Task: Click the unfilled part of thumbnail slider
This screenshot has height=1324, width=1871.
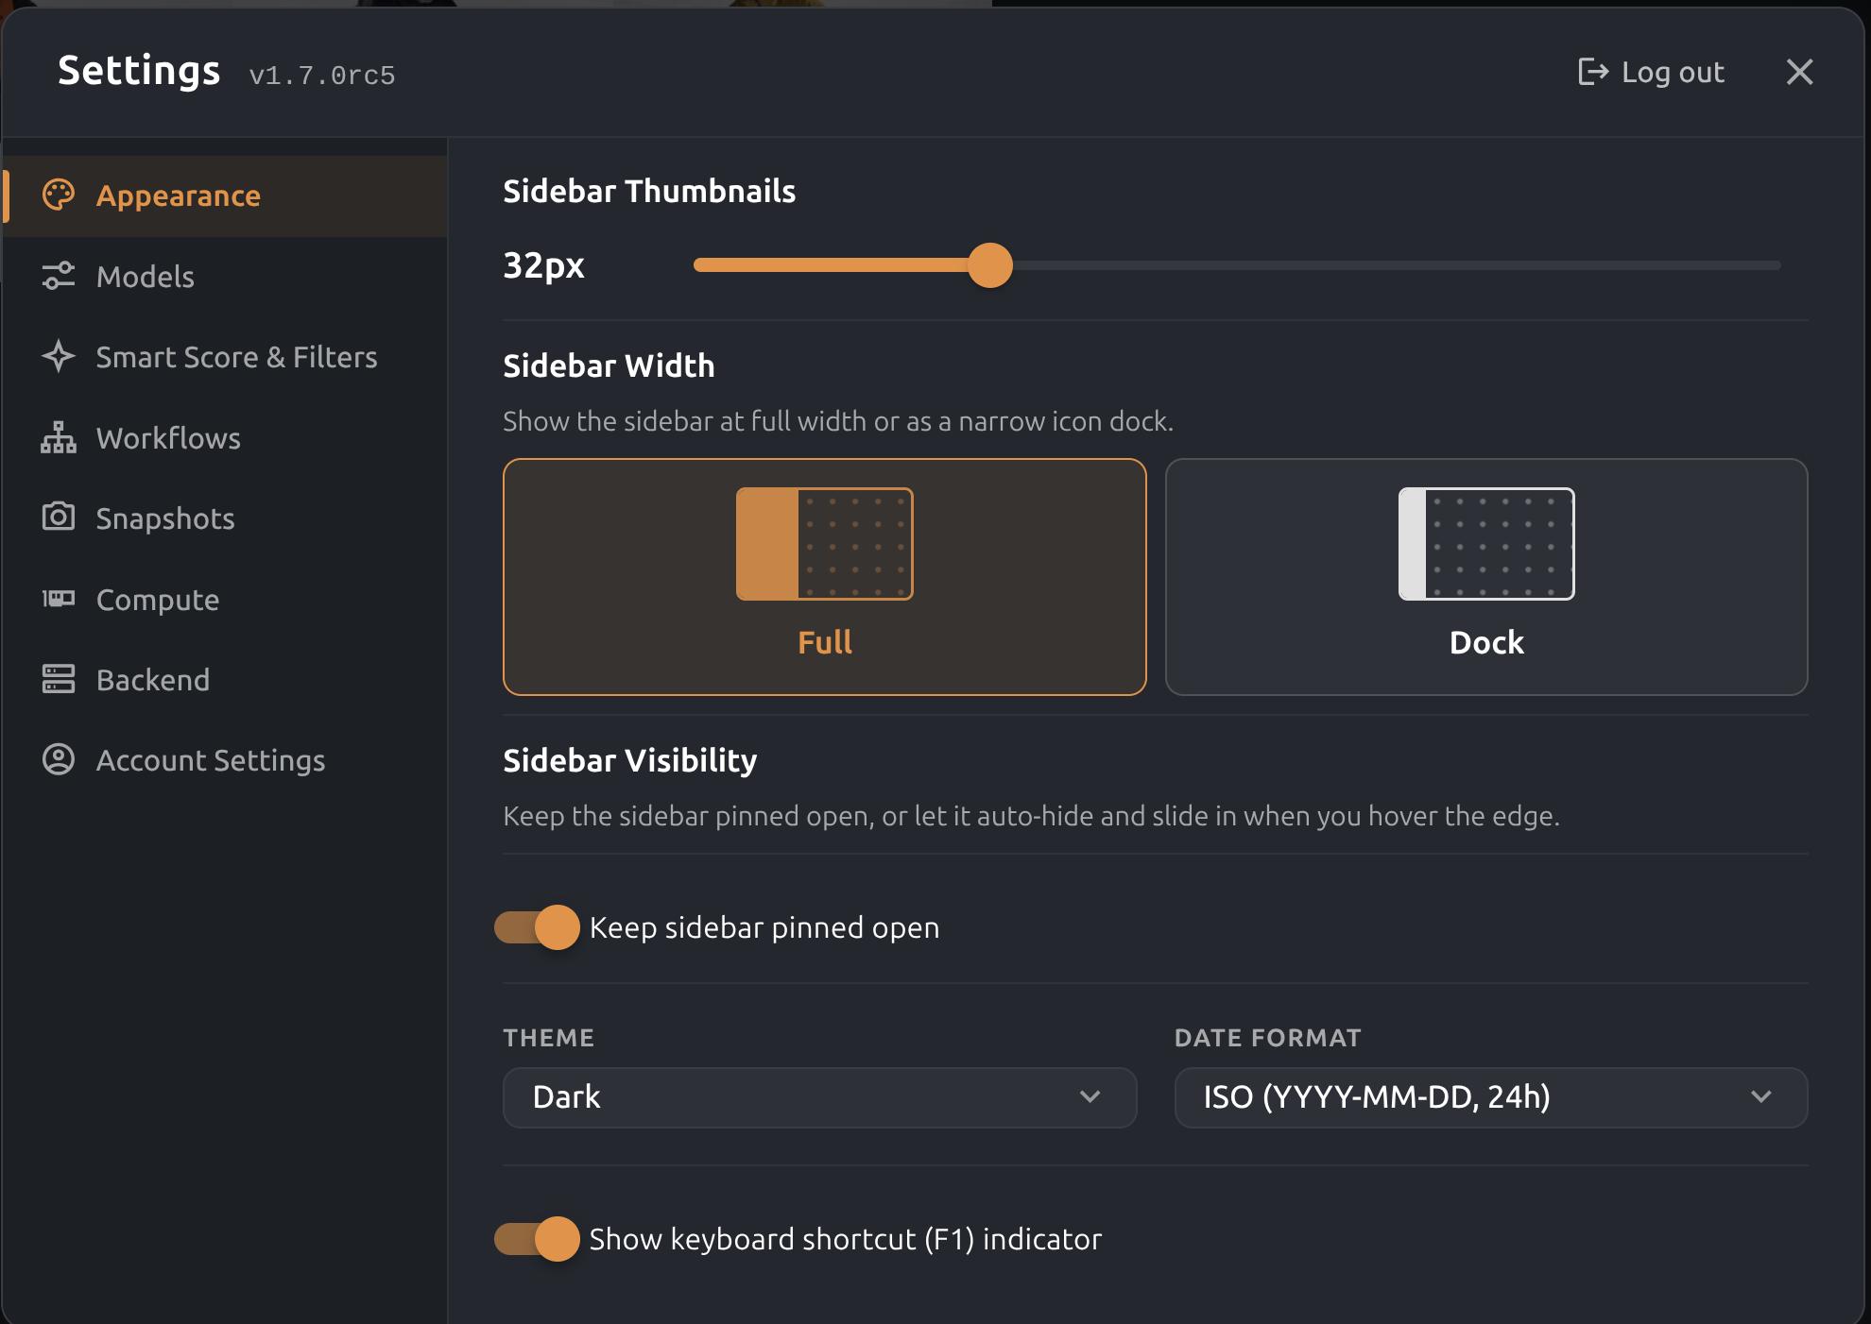Action: pos(1397,265)
